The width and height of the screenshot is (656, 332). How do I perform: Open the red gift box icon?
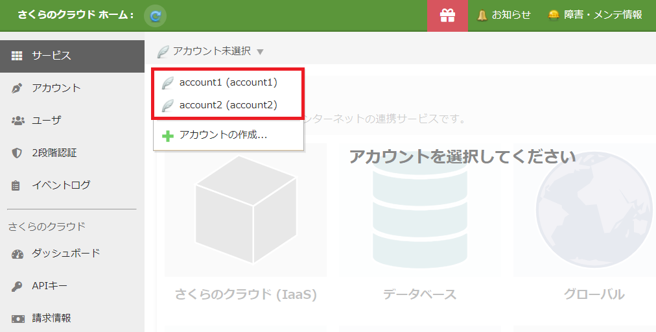point(447,16)
